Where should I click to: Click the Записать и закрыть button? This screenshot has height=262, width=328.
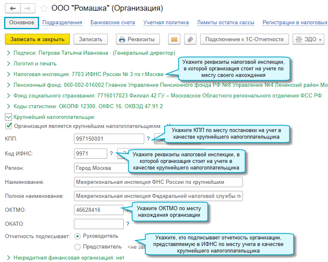click(x=37, y=39)
